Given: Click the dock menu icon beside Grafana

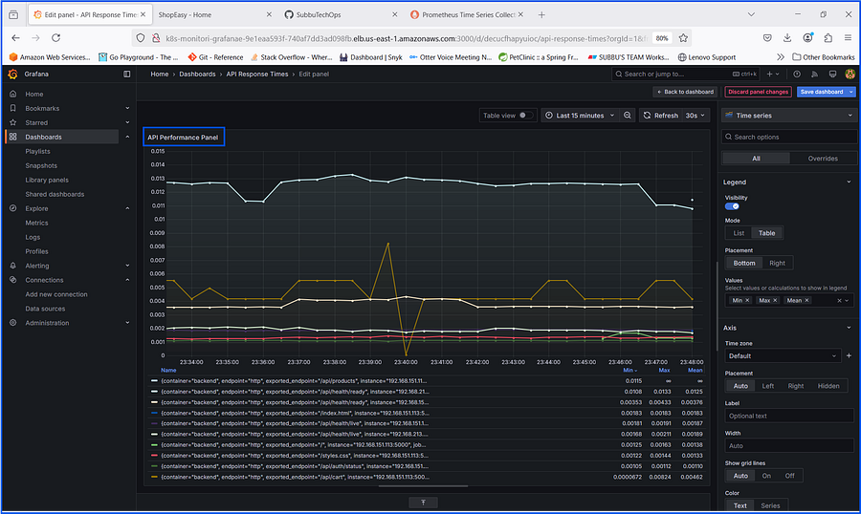Looking at the screenshot, I should click(x=127, y=75).
